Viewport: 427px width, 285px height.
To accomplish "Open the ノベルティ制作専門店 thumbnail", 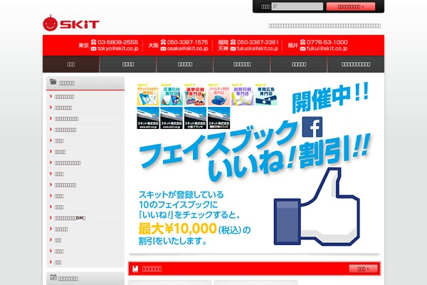I will click(x=218, y=94).
